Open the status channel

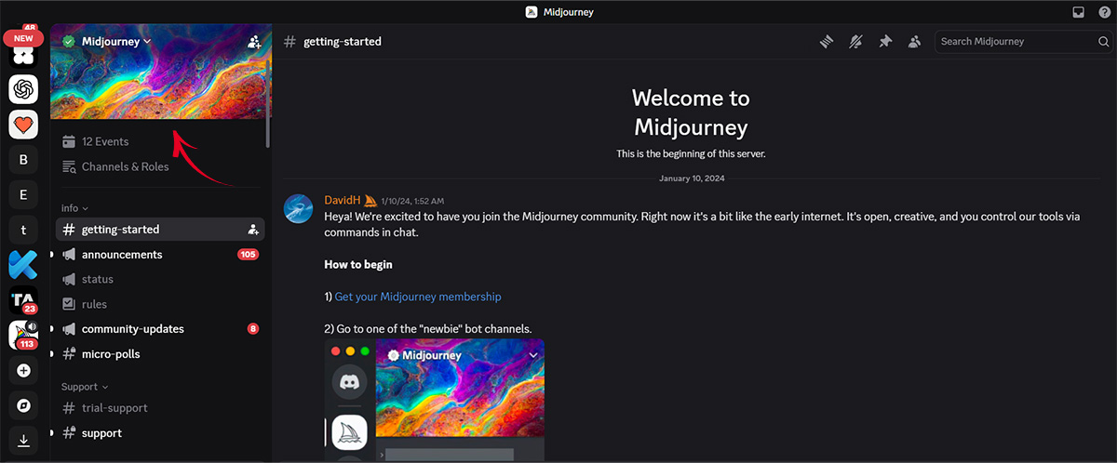coord(160,279)
